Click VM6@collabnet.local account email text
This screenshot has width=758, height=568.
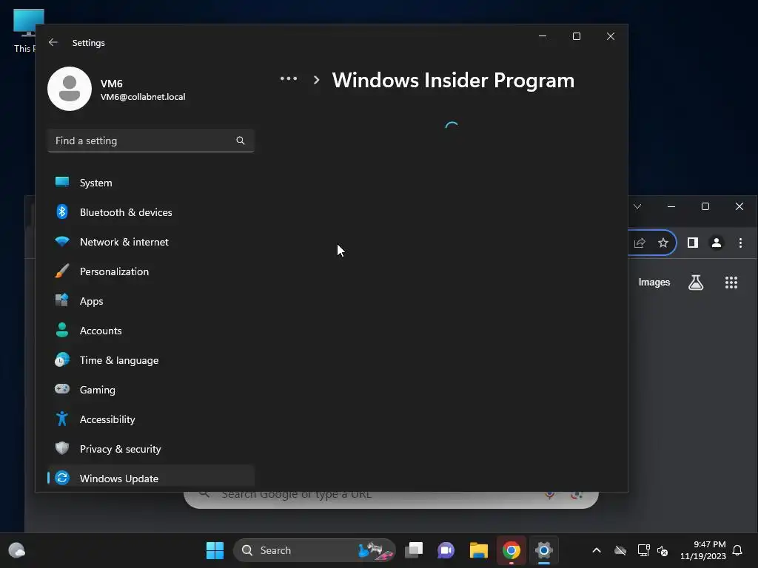(143, 97)
